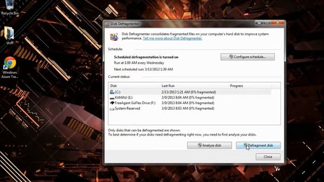Sort by the Progress column header
Screen dimensions: 324x182
pyautogui.click(x=250, y=86)
